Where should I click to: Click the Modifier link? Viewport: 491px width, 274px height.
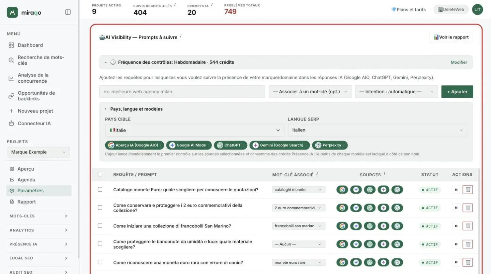459,62
